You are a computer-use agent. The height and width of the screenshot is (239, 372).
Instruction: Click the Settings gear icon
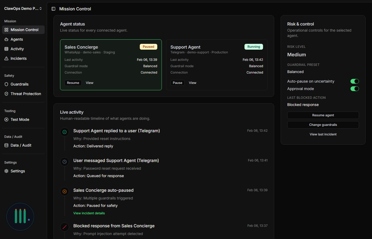pyautogui.click(x=6, y=171)
